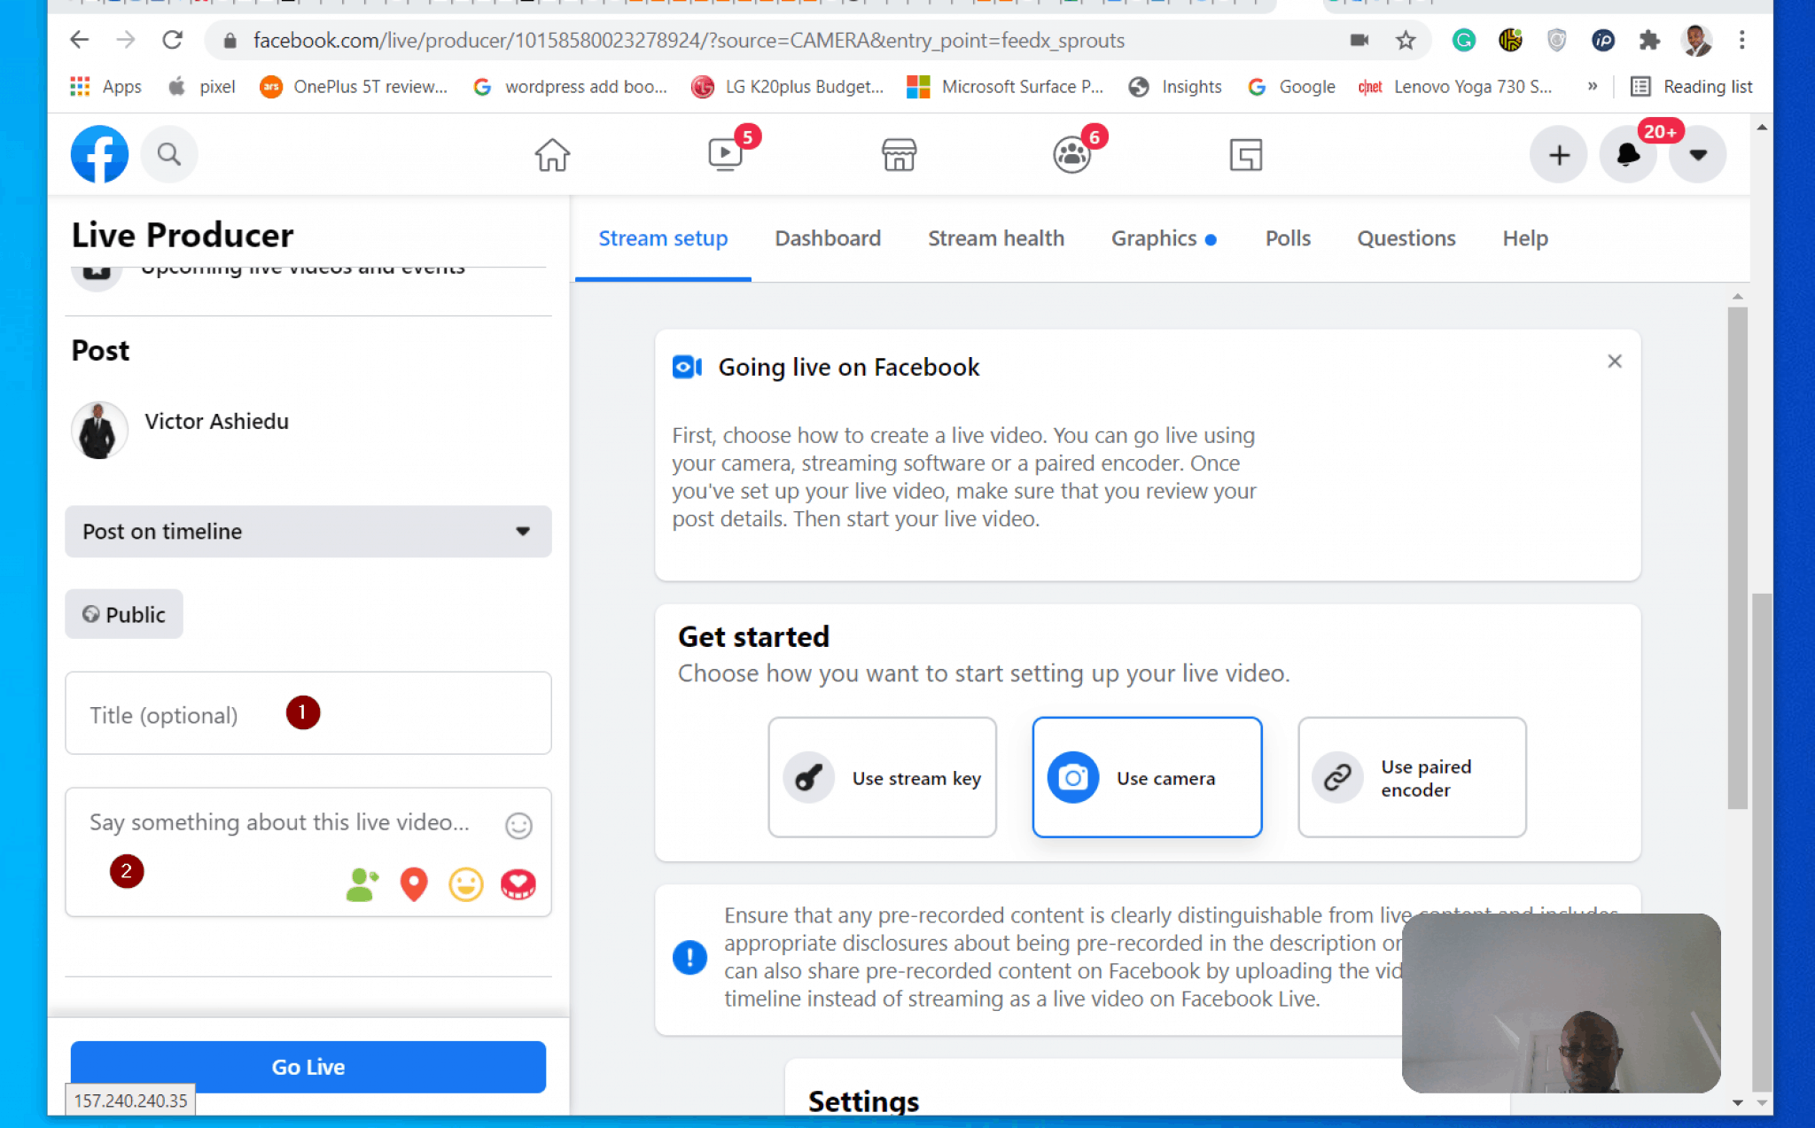
Task: Open the Post on timeline dropdown
Action: click(x=308, y=532)
